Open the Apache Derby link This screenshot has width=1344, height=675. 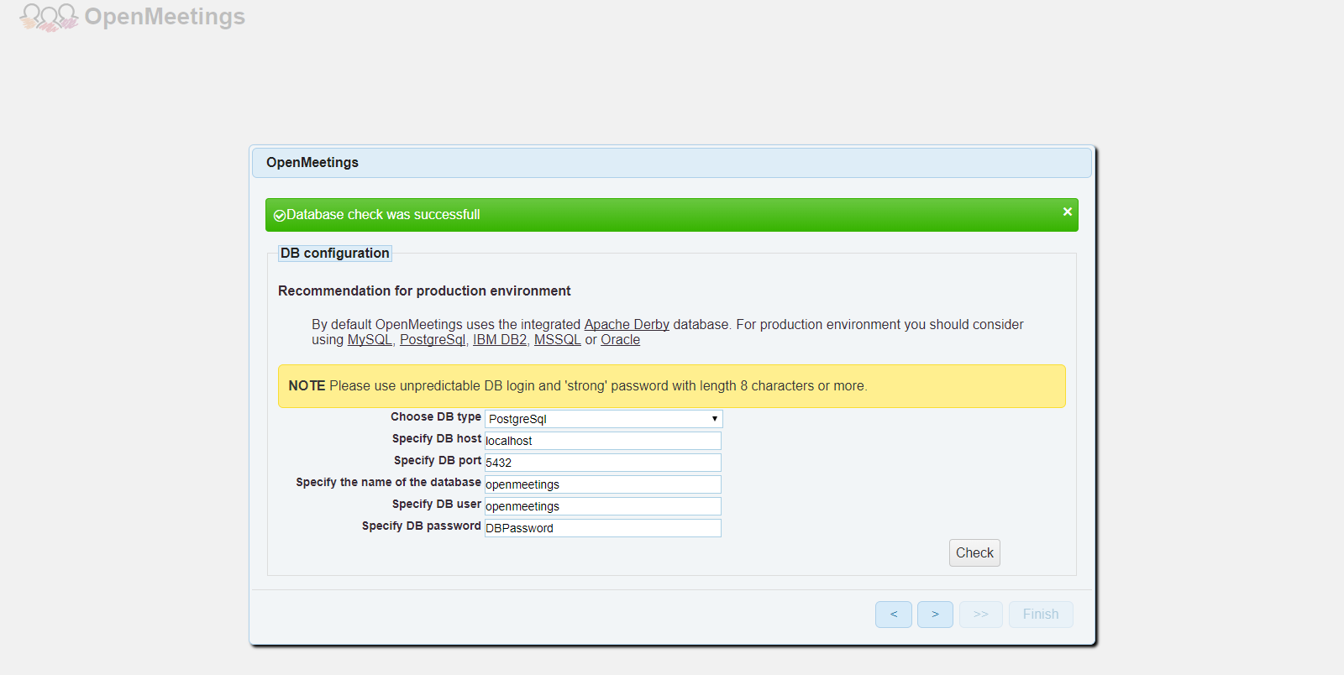tap(627, 324)
